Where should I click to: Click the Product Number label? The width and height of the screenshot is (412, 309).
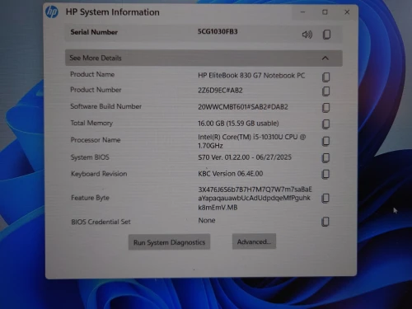(96, 90)
